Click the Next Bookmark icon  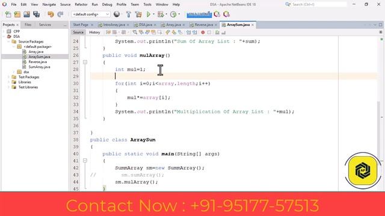(174, 32)
